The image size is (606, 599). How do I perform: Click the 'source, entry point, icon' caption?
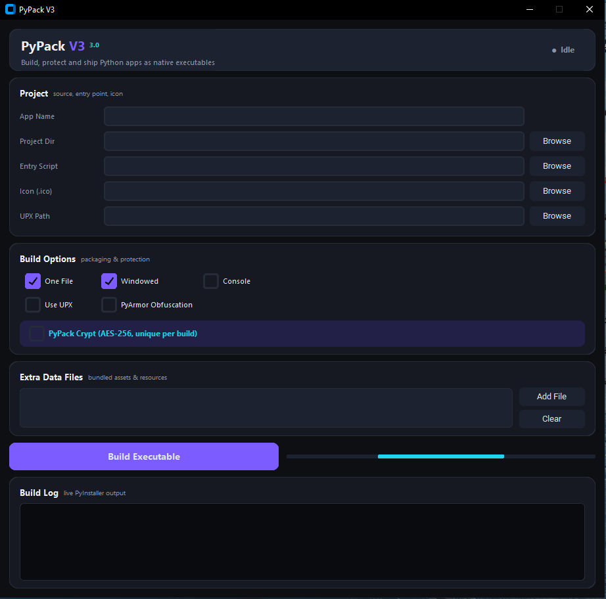point(88,94)
